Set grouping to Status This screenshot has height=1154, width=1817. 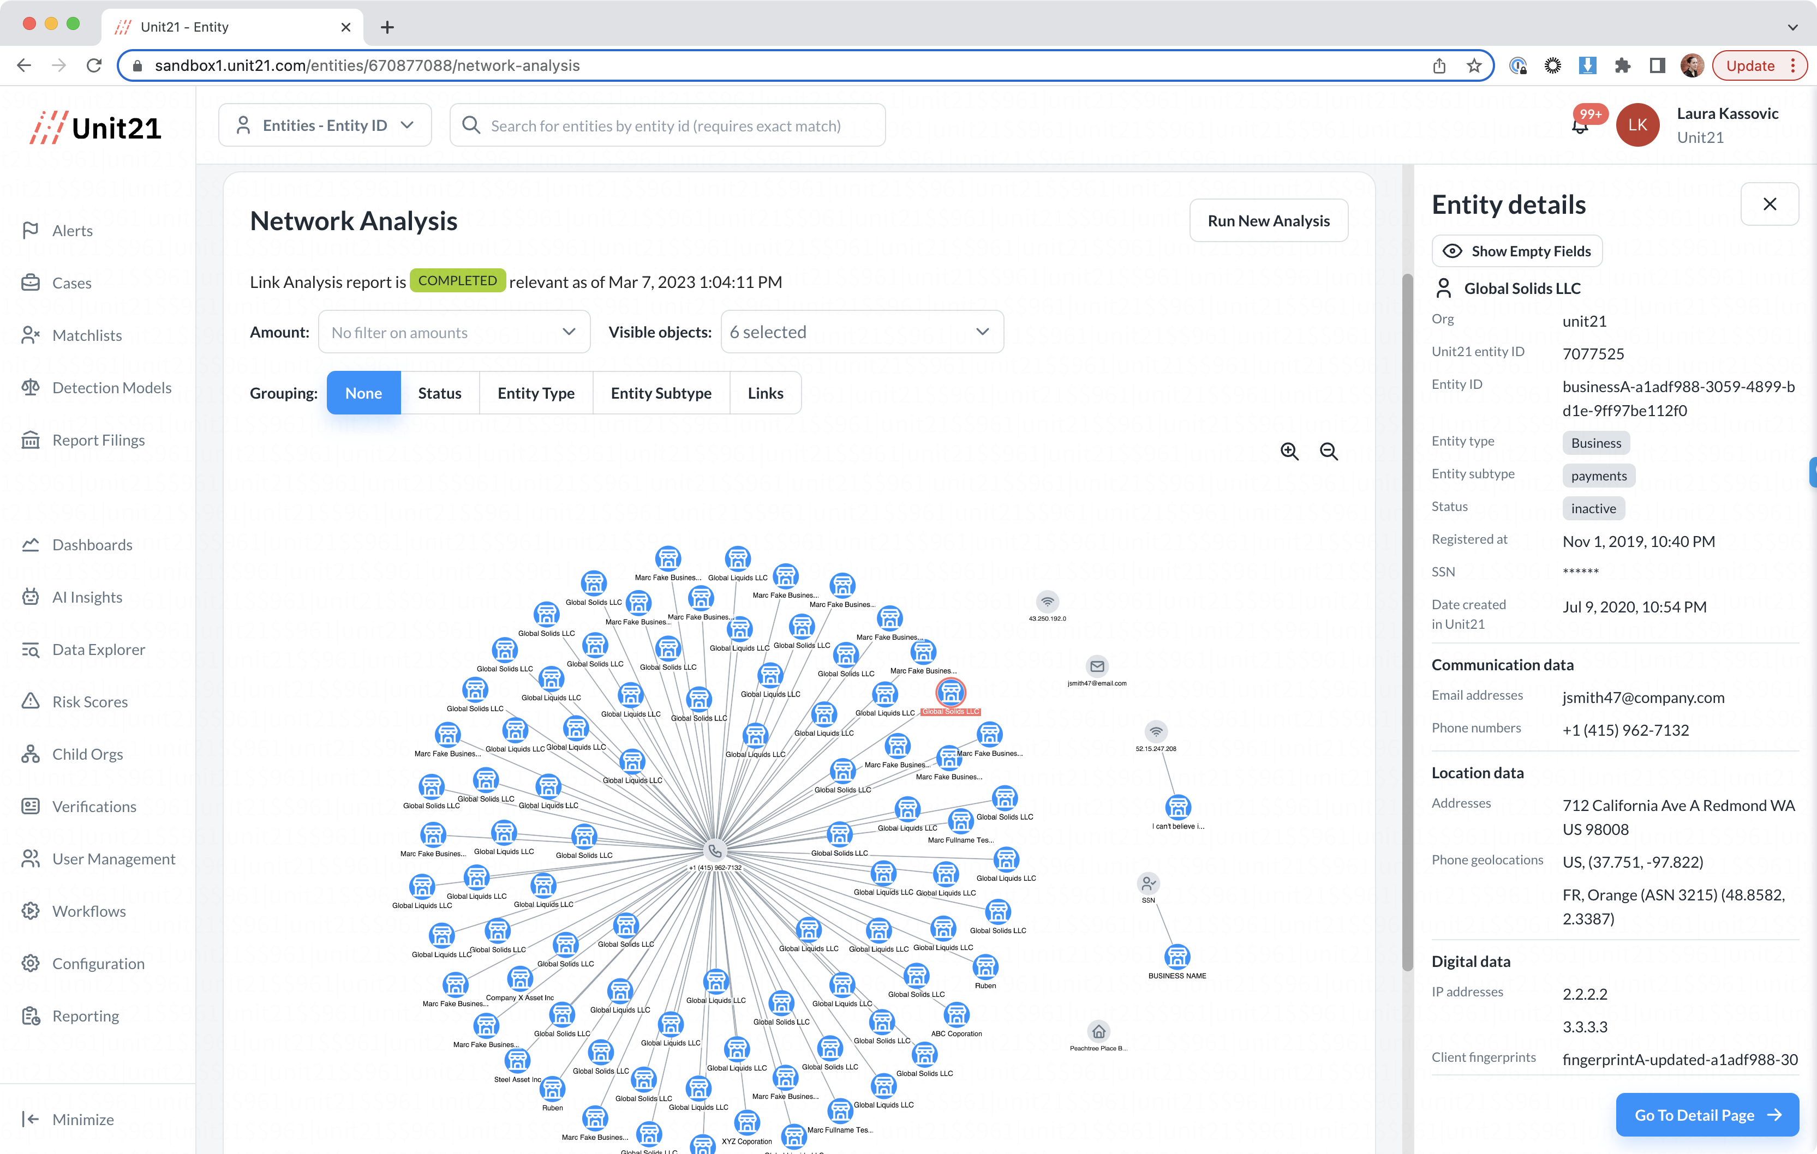[439, 393]
